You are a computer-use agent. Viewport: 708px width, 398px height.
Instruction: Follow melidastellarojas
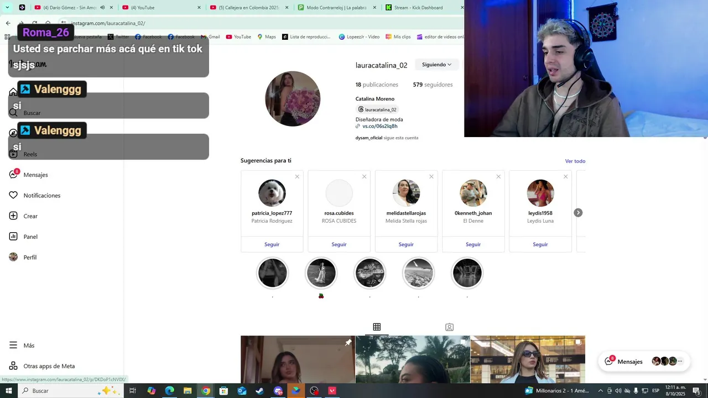click(x=406, y=244)
